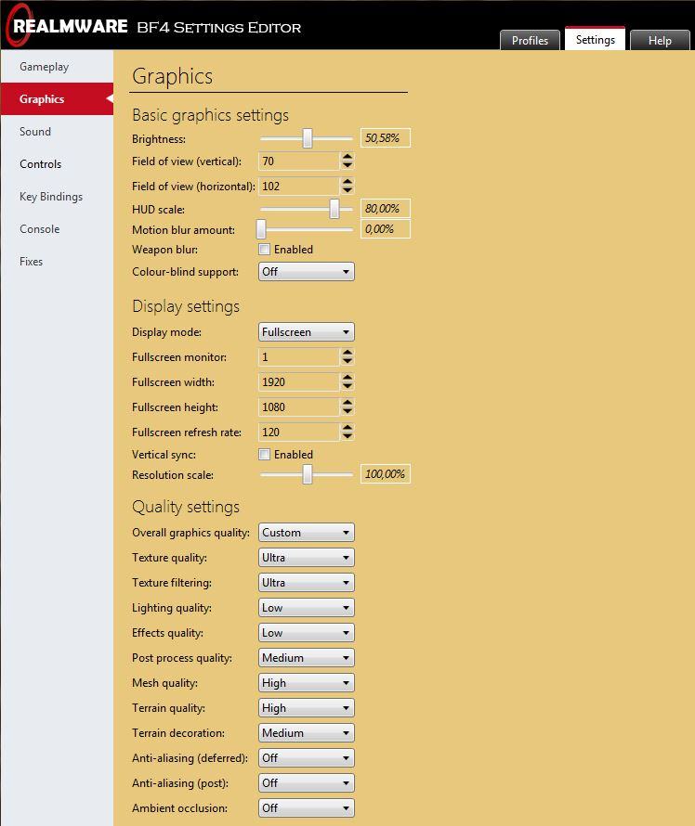The height and width of the screenshot is (826, 695).
Task: Open the Fixes section
Action: [x=57, y=262]
